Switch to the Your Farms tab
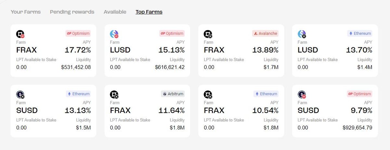 tap(26, 12)
